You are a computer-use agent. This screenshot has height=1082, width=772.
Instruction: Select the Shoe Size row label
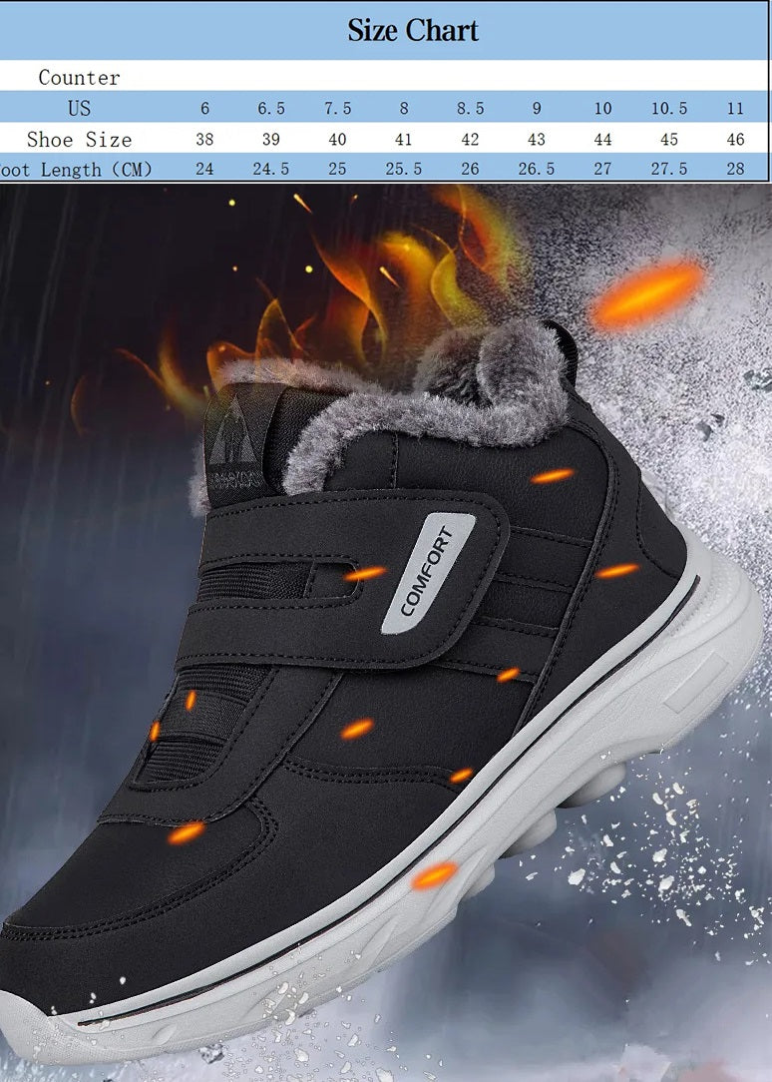coord(79,139)
